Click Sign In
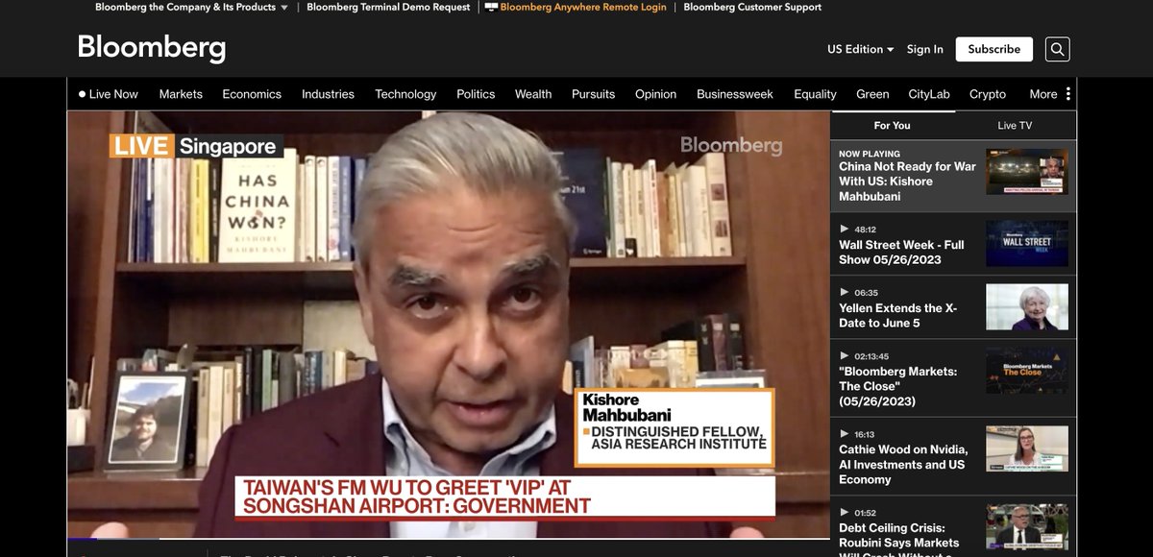 click(x=925, y=49)
